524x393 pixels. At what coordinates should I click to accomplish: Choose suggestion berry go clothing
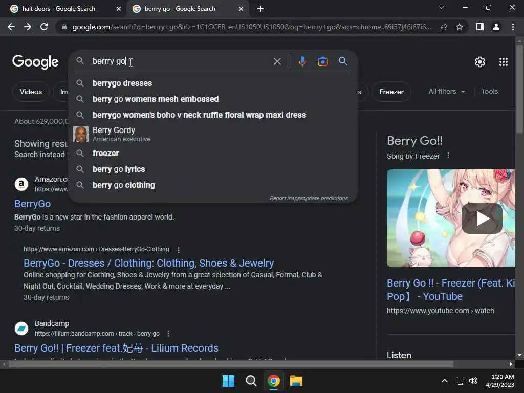pos(213,185)
